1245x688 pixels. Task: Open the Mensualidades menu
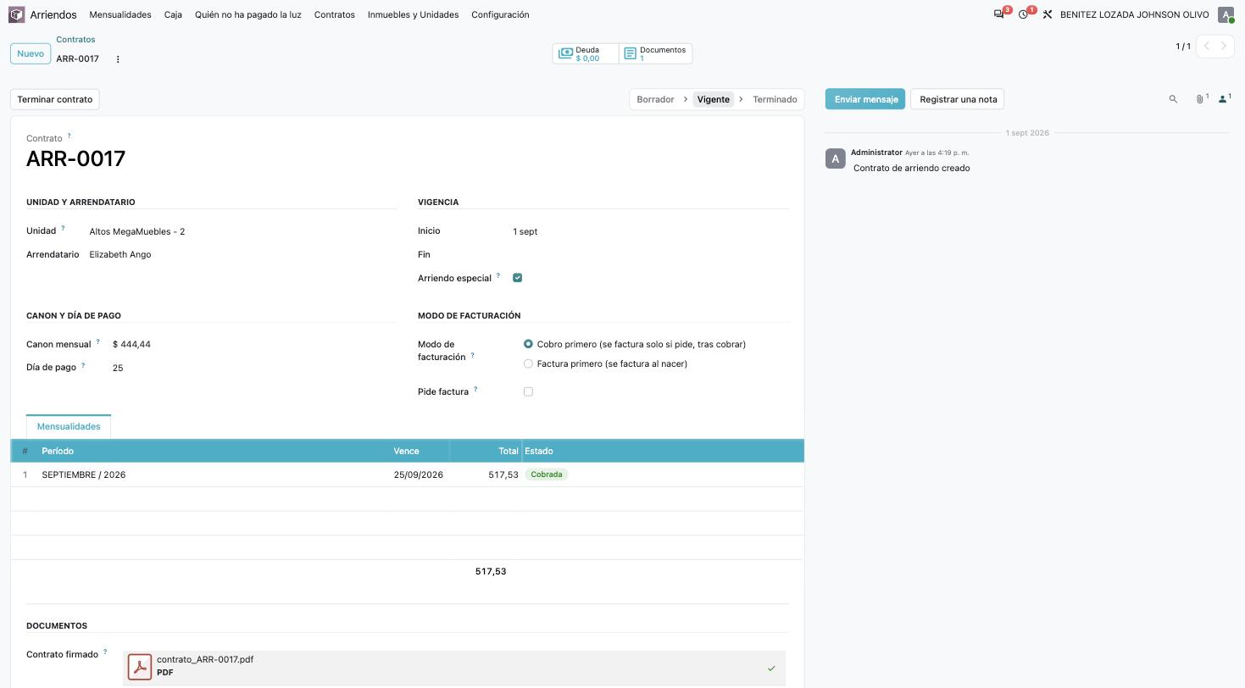pyautogui.click(x=120, y=14)
